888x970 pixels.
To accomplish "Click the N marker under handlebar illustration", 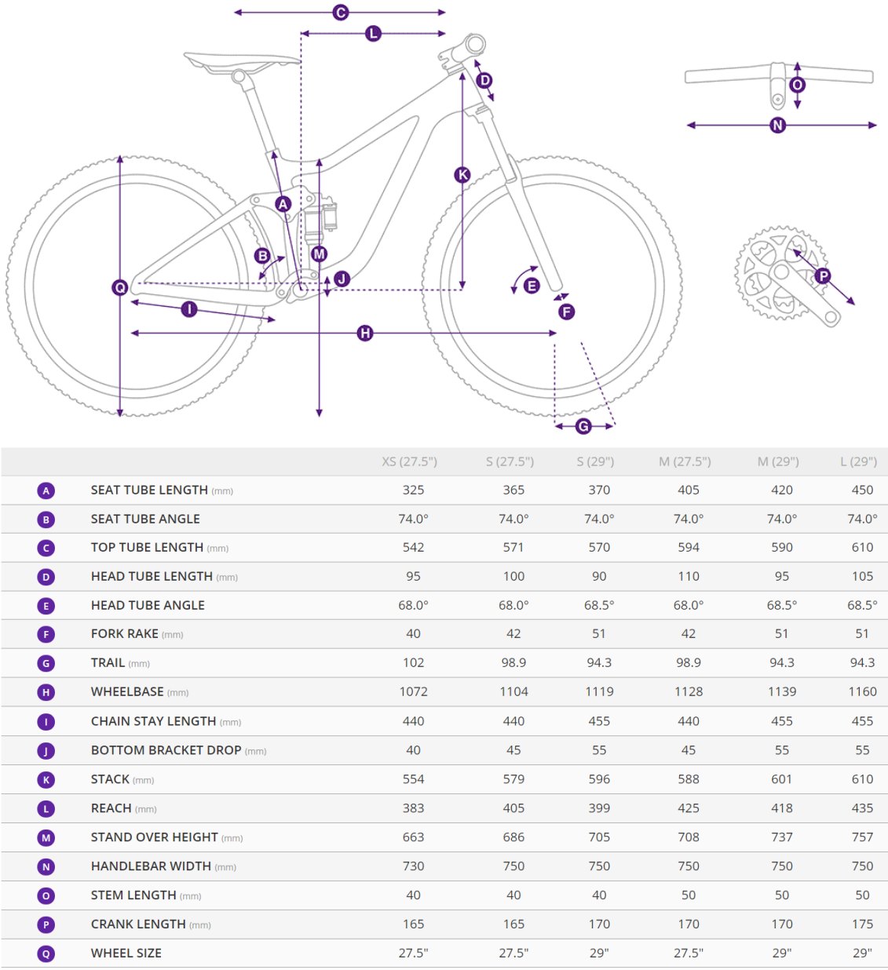I will coord(778,125).
